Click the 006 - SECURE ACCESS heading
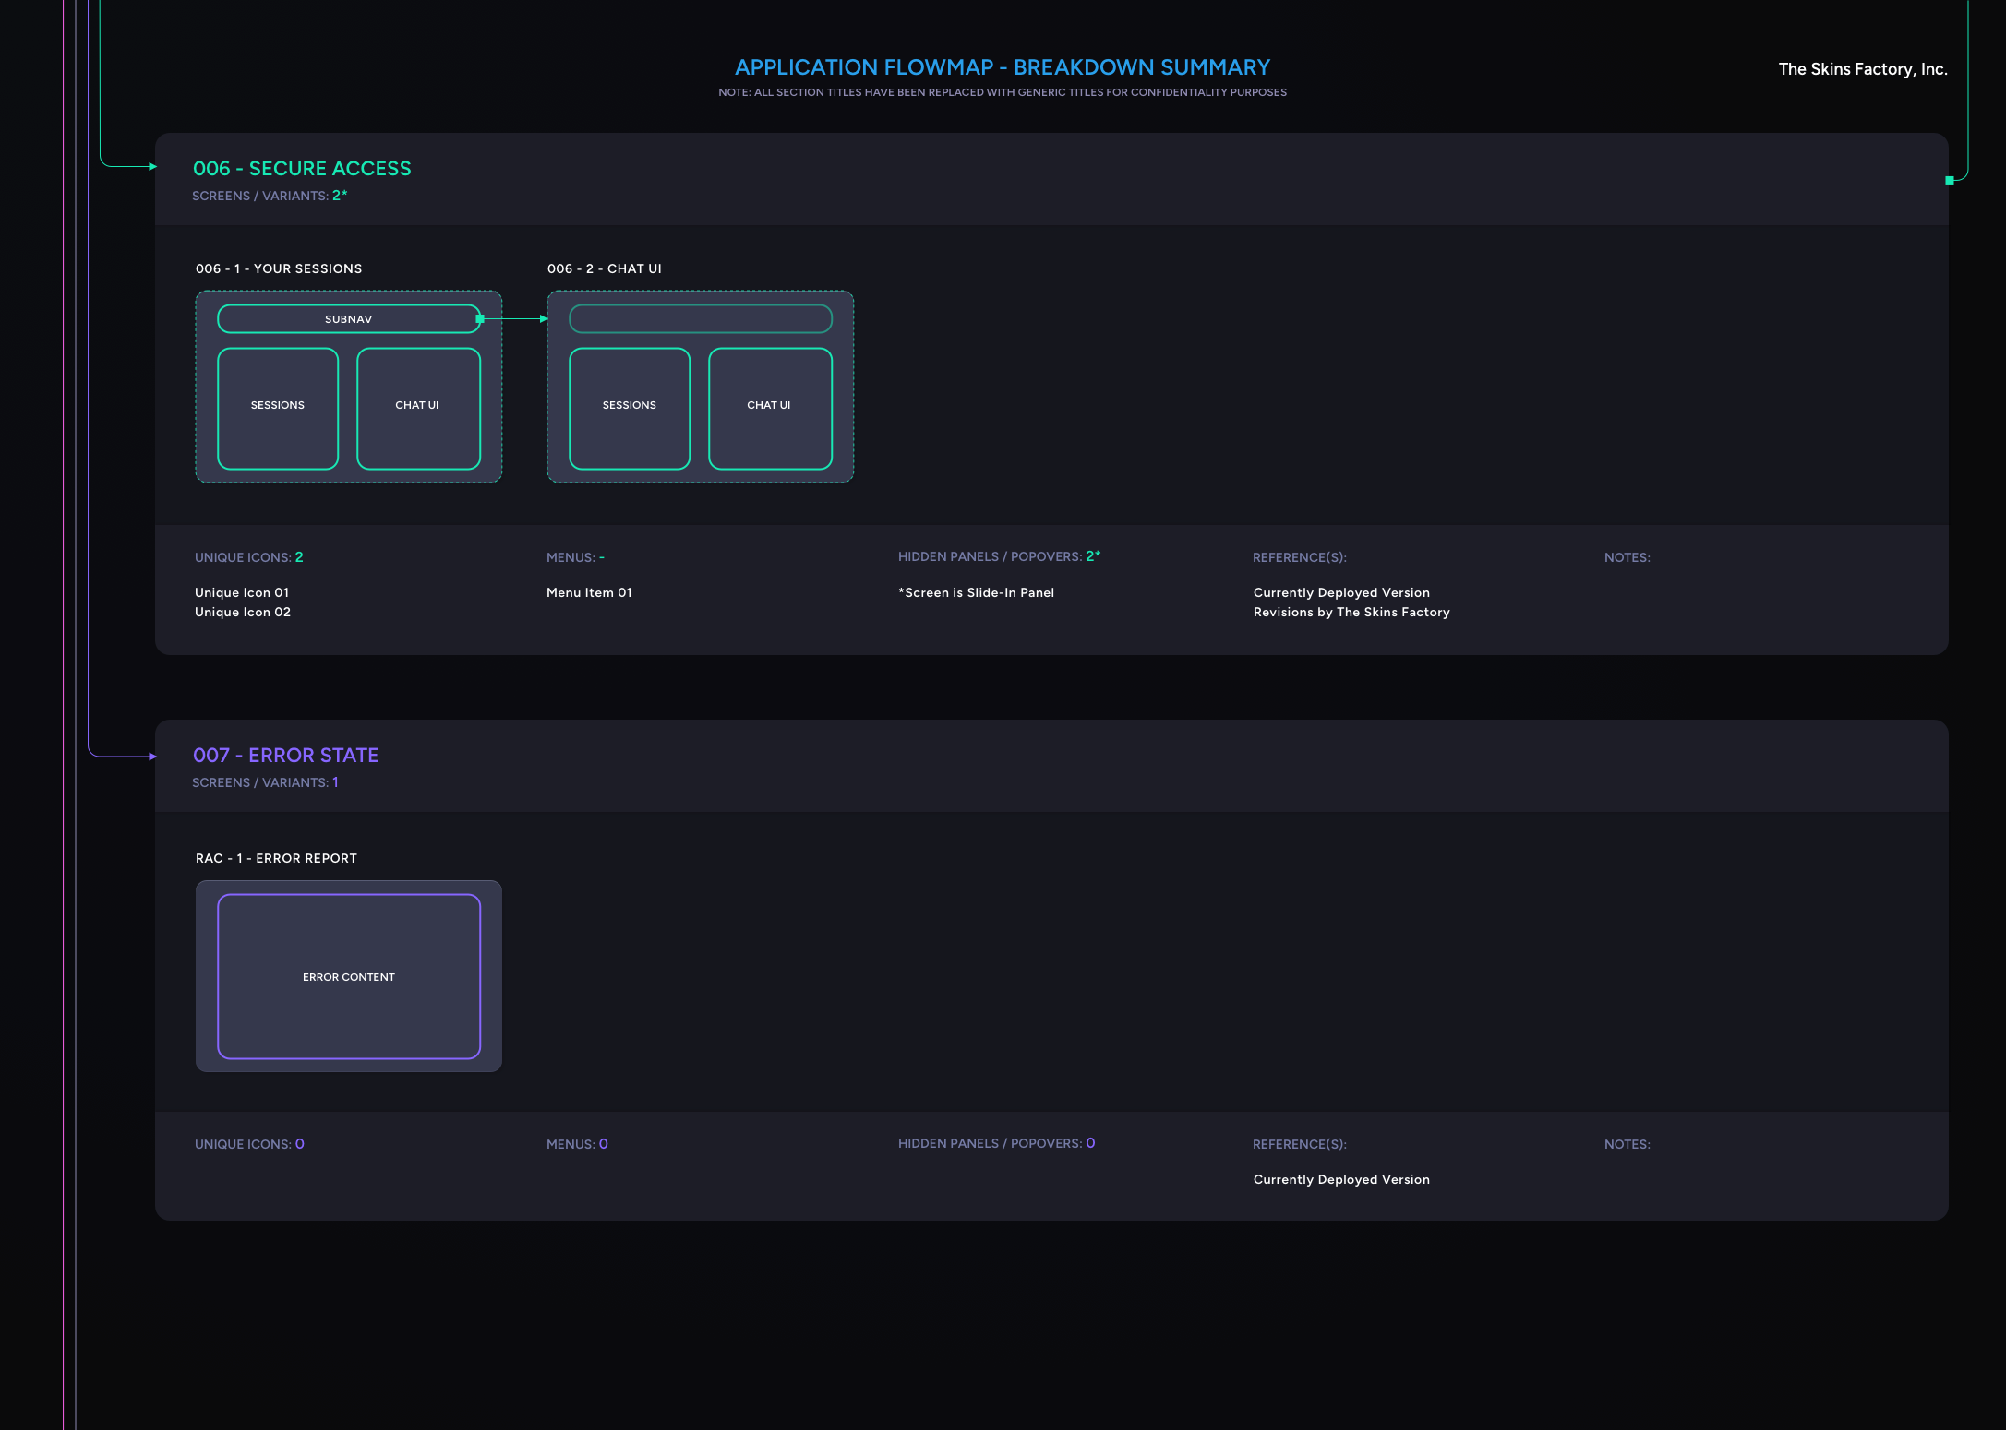The height and width of the screenshot is (1431, 2006). [302, 169]
